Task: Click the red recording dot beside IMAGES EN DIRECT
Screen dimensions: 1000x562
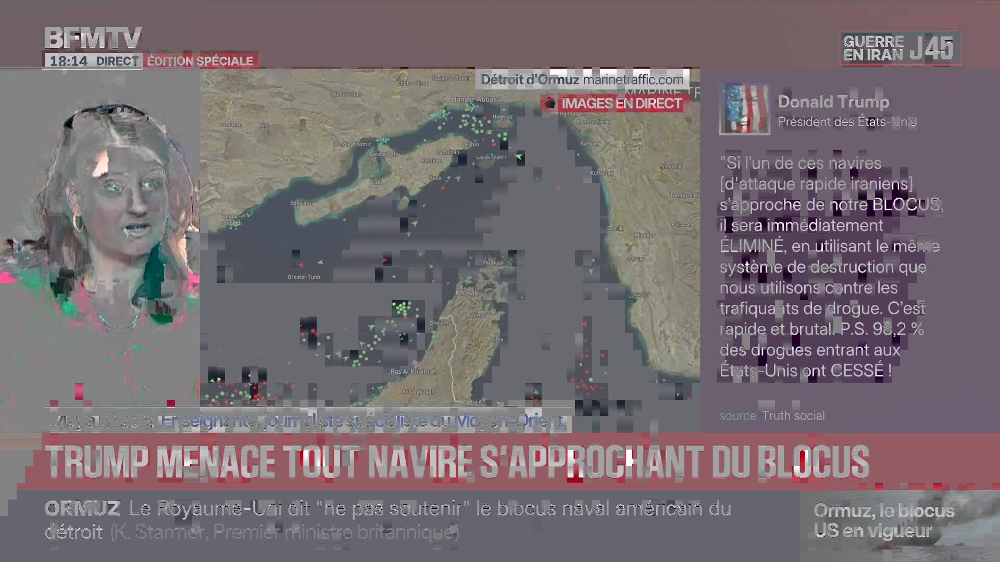Action: pyautogui.click(x=549, y=103)
